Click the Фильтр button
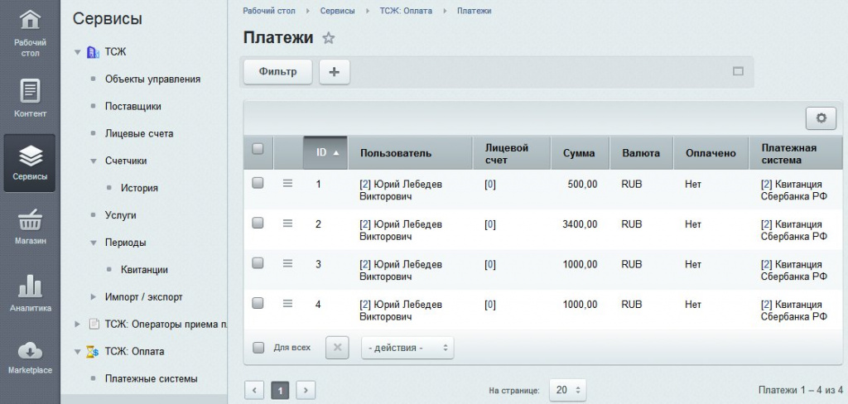Screen dimensions: 848x404 tap(277, 72)
